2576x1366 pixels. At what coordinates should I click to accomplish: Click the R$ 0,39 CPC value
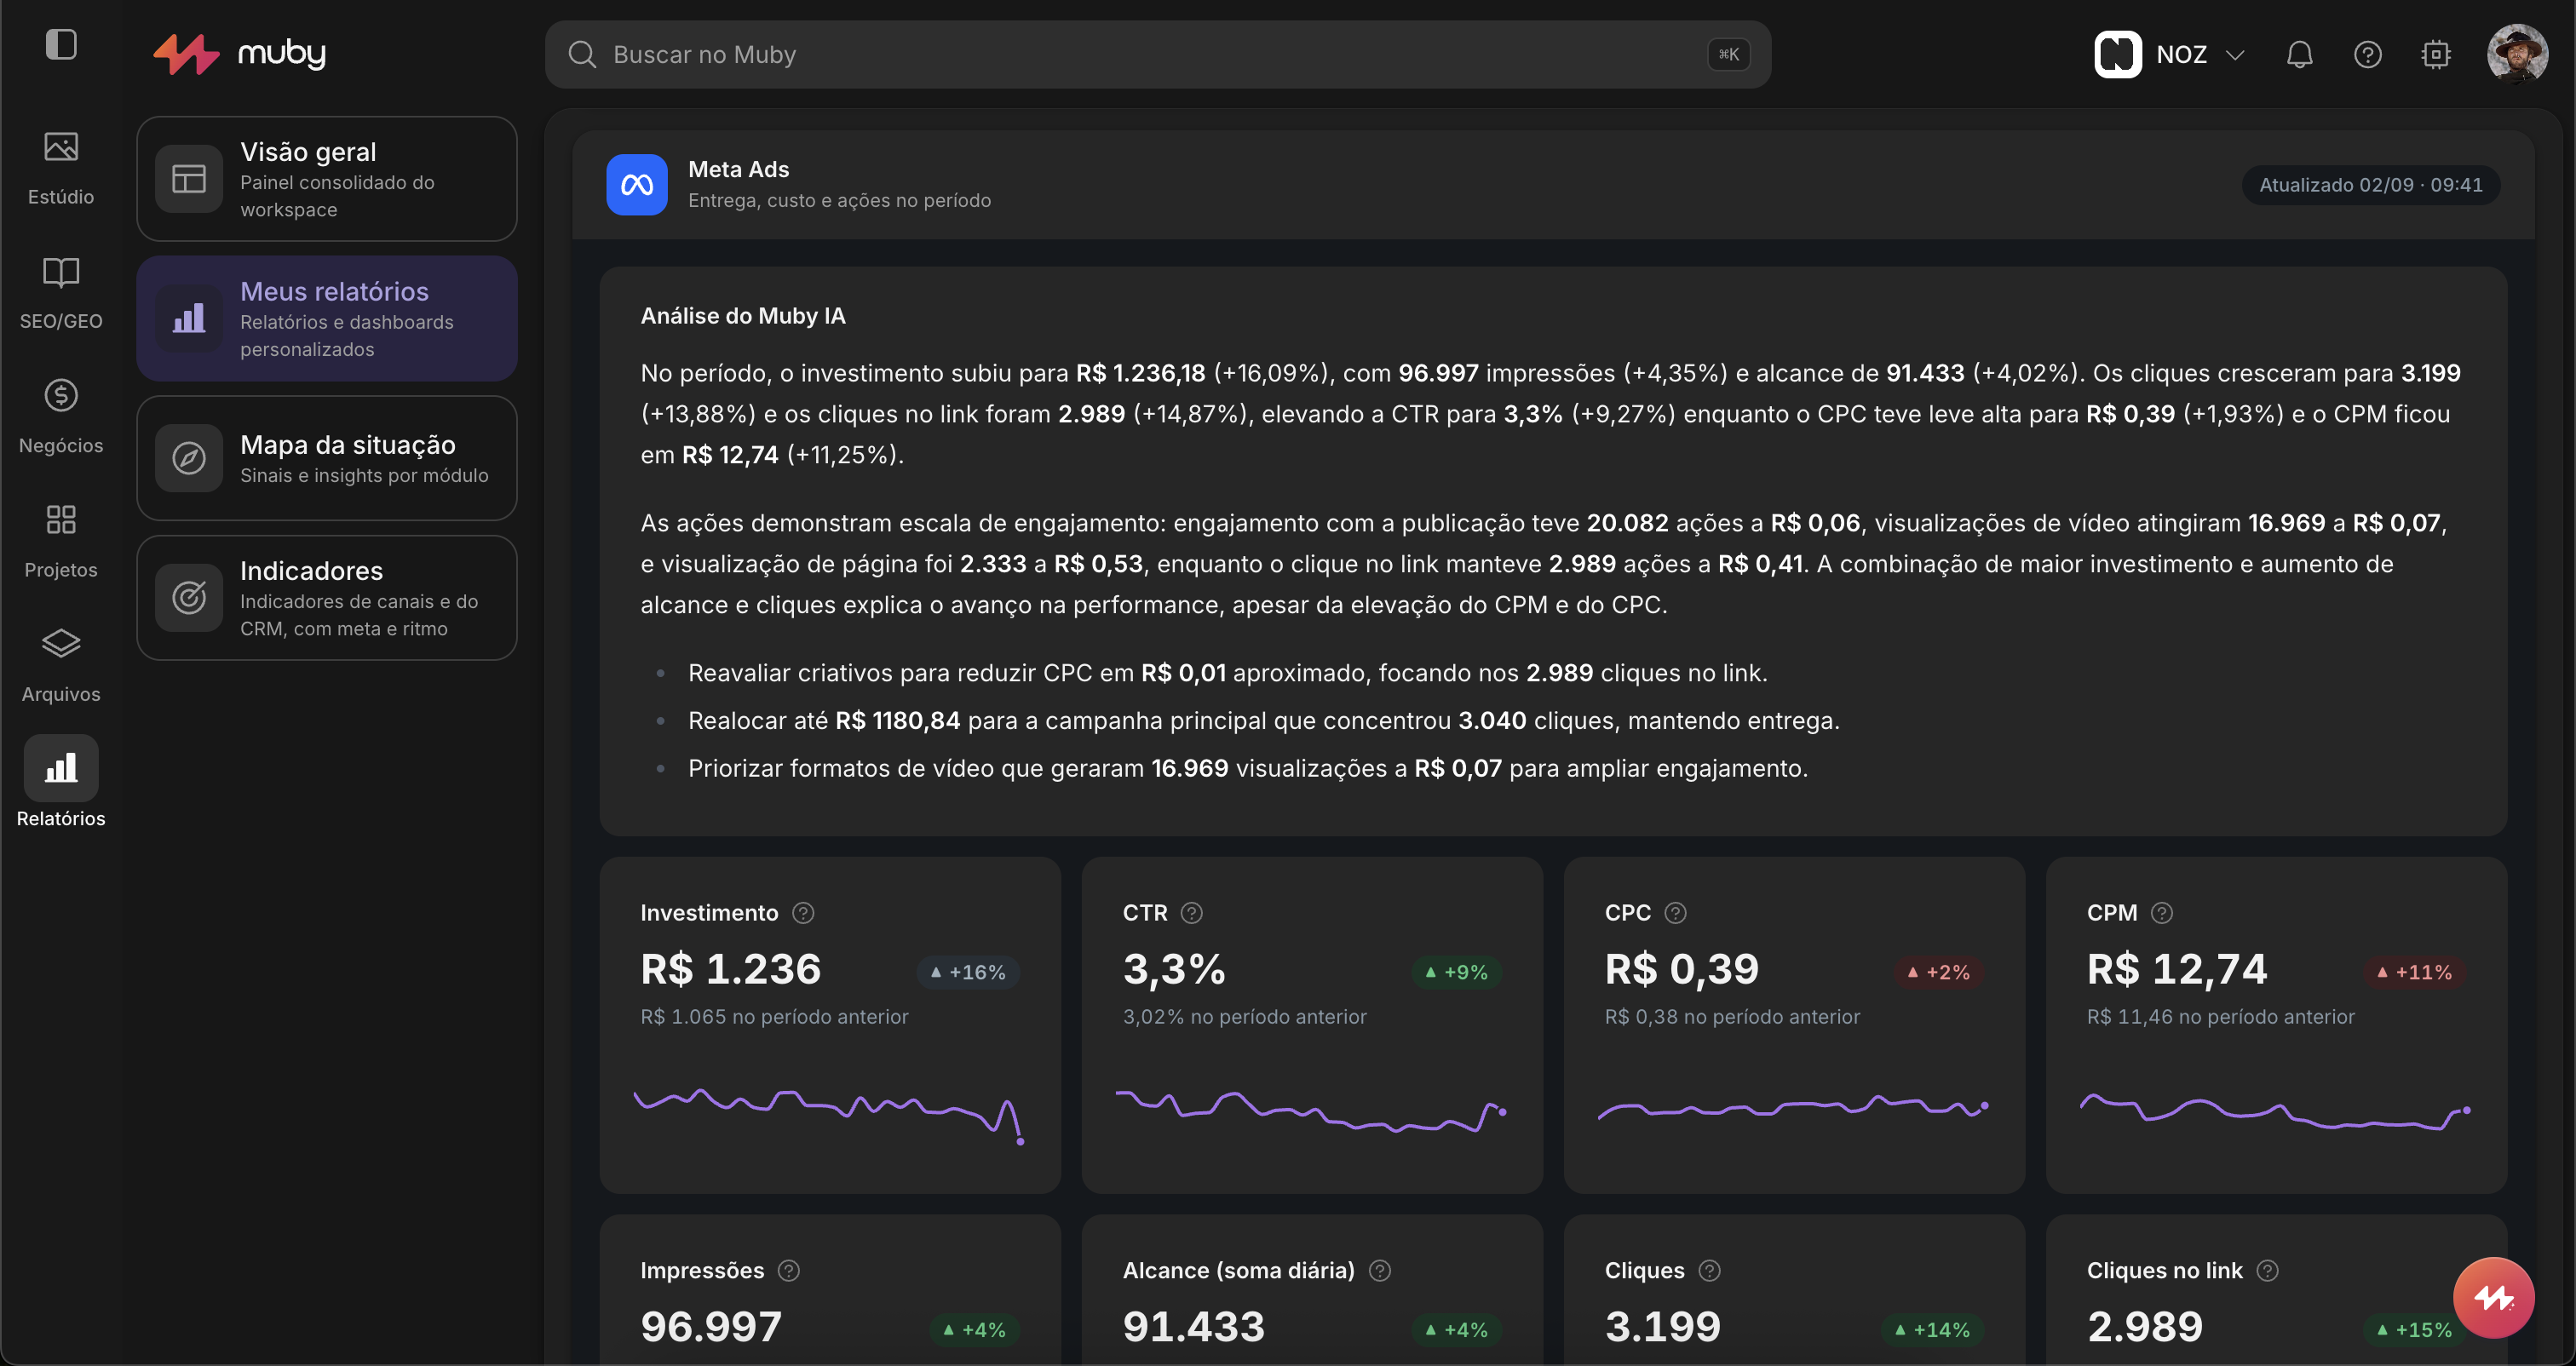coord(1682,969)
